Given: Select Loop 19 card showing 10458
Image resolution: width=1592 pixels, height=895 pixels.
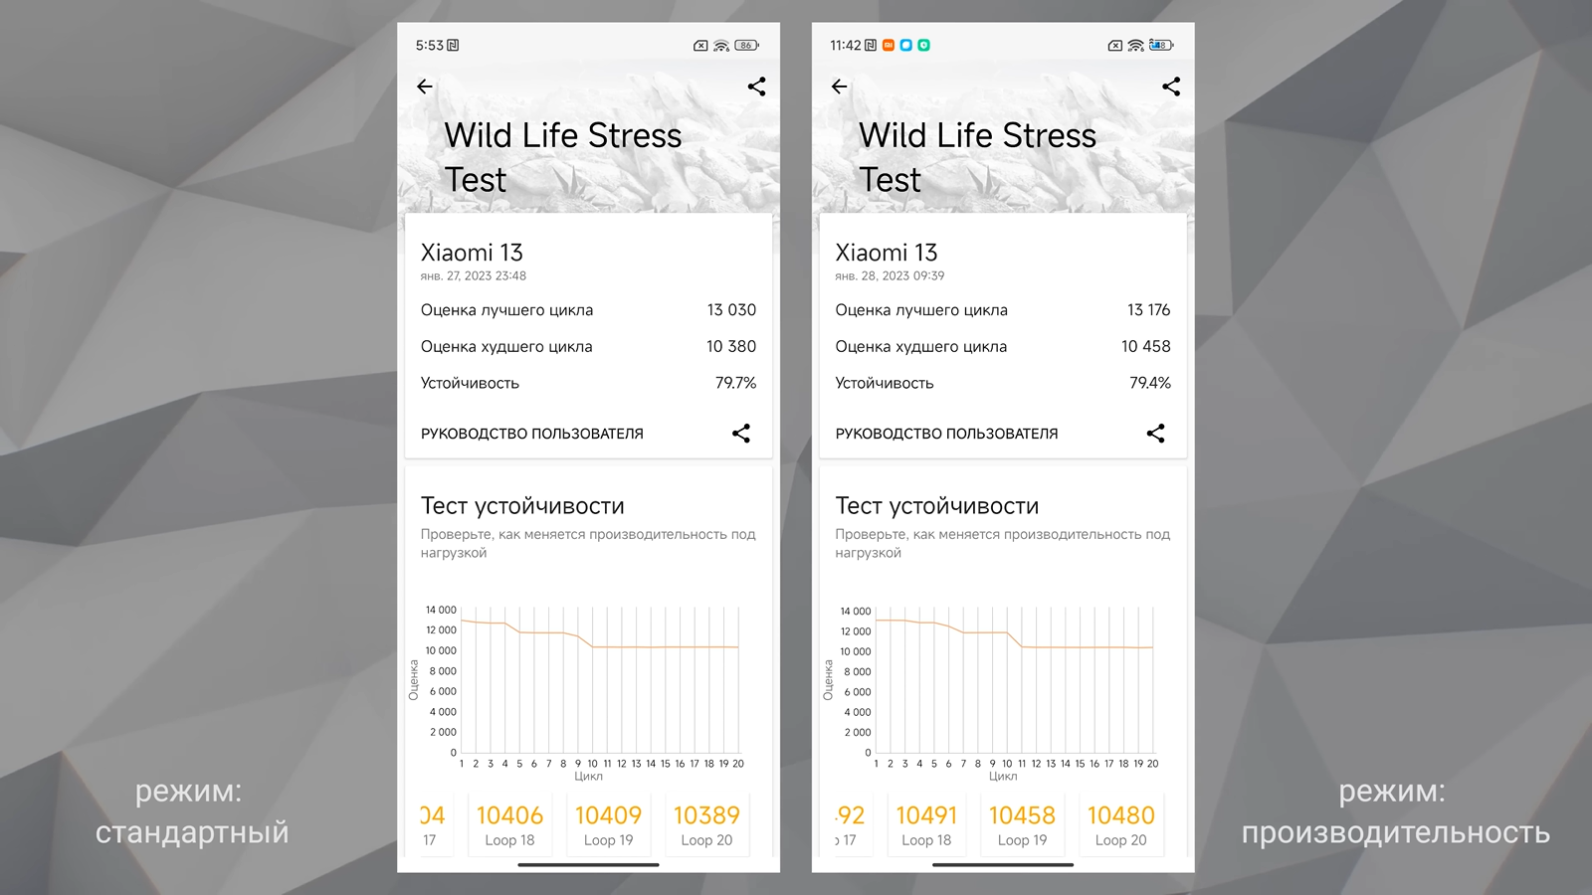Looking at the screenshot, I should point(1022,824).
